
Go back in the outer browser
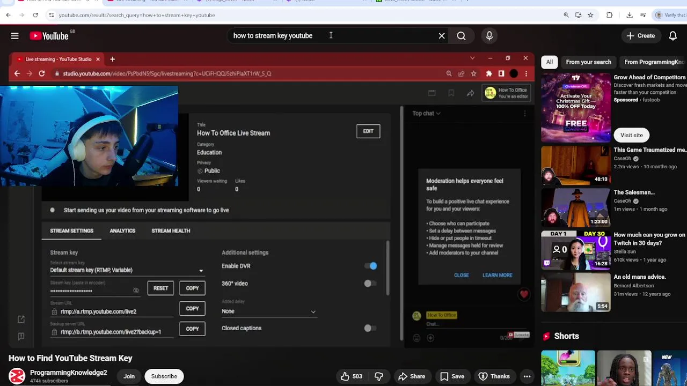coord(8,15)
